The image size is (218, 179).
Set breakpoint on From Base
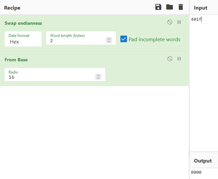pyautogui.click(x=179, y=59)
